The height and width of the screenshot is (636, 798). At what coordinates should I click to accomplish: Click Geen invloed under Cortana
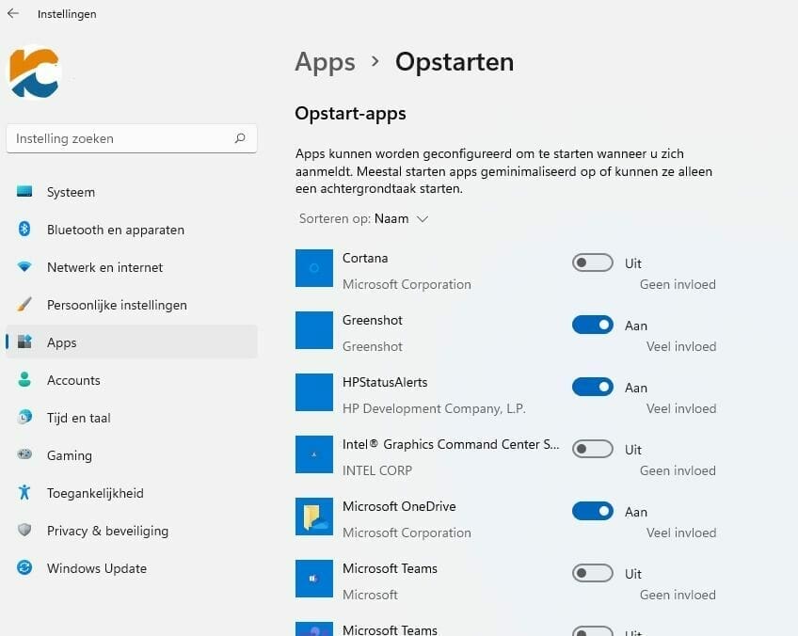pyautogui.click(x=678, y=284)
